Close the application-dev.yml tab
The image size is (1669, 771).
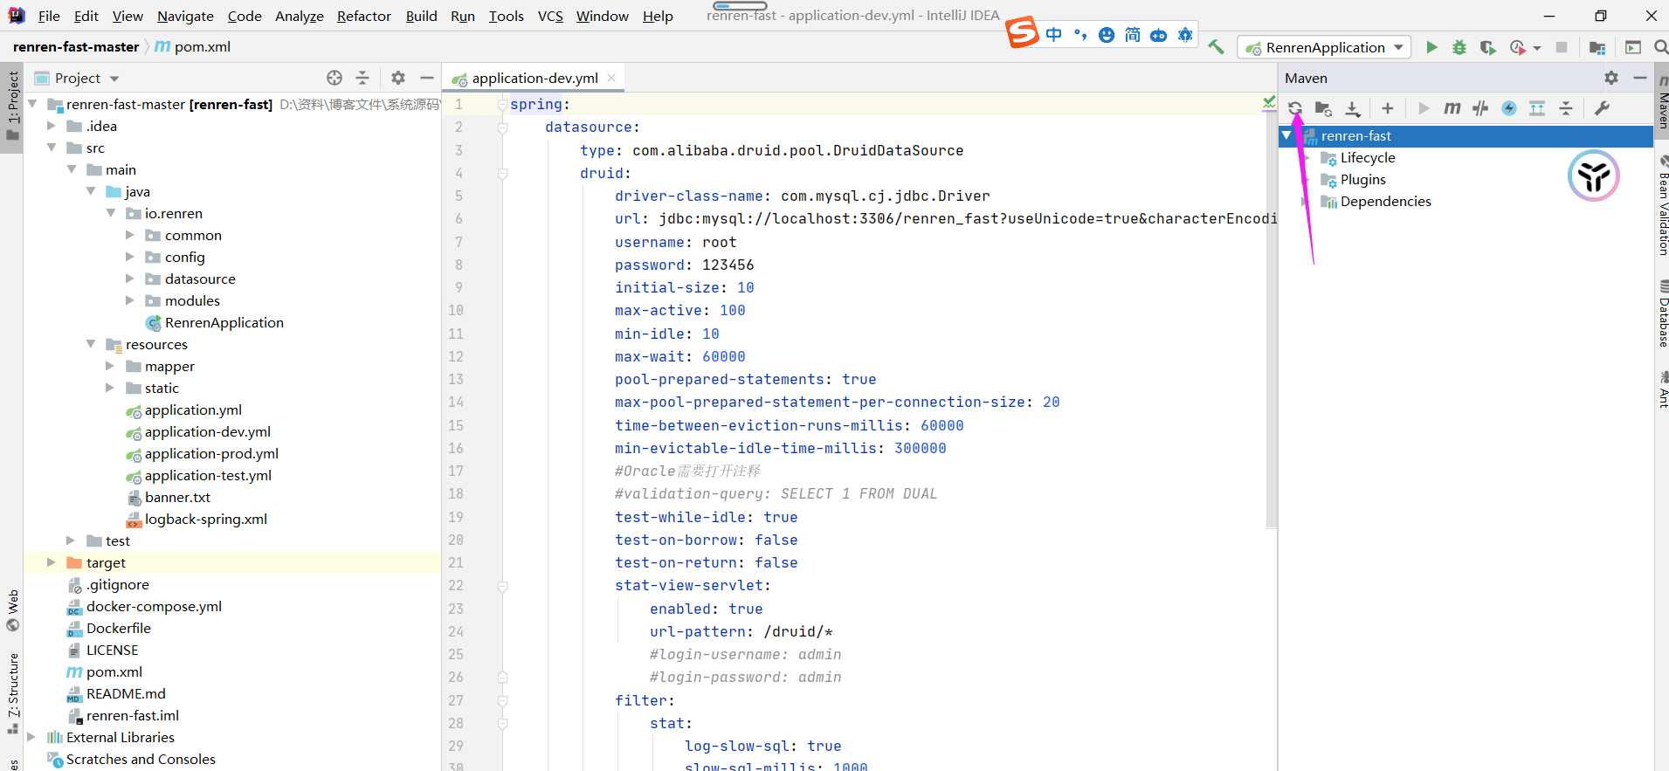(611, 78)
